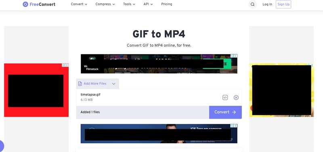
Task: Click 'Convert GIF to MP4 online, for free.' subtitle
Action: tap(159, 45)
